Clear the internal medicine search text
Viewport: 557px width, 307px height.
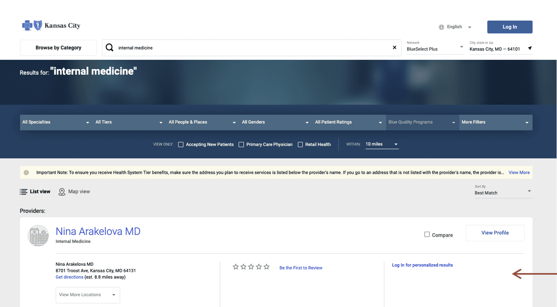click(394, 48)
